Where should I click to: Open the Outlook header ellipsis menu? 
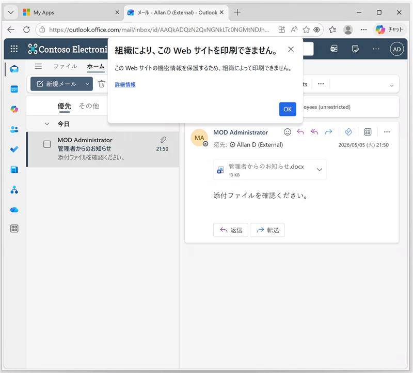pos(376,49)
